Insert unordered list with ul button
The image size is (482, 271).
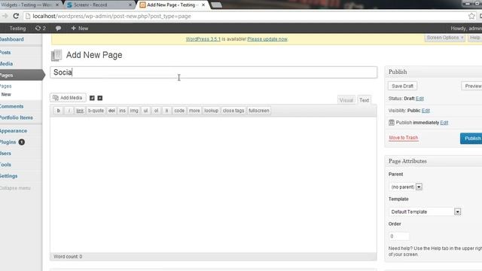click(145, 111)
